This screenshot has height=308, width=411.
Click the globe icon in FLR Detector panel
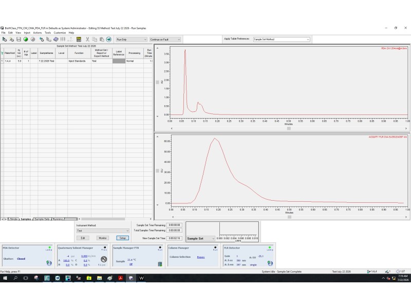pos(270,263)
